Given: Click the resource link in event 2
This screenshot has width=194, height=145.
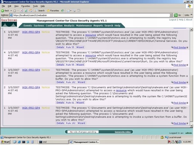Looking at the screenshot, I should click(121, 90).
